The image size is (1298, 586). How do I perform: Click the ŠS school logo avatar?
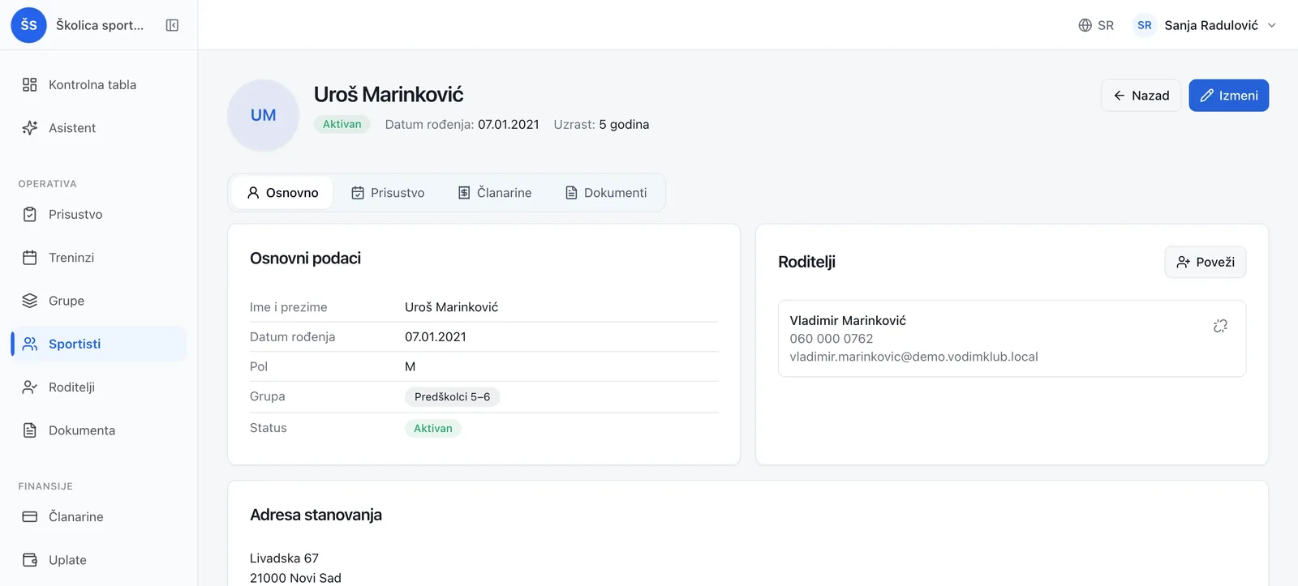coord(28,25)
